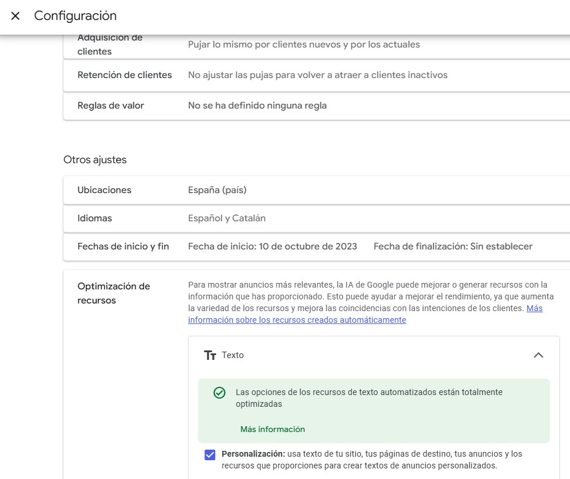Click the Configuración page title
This screenshot has height=479, width=570.
[75, 16]
